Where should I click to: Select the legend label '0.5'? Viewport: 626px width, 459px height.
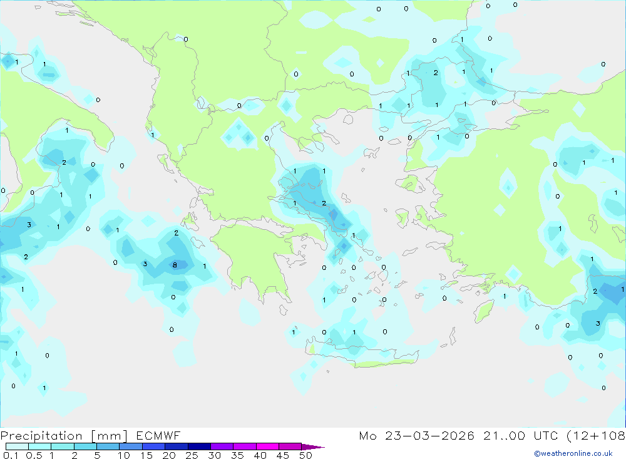[34, 455]
